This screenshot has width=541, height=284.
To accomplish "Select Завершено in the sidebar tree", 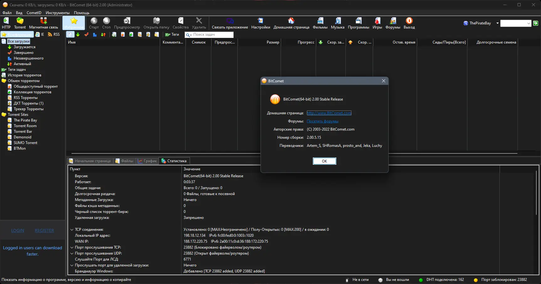I will pyautogui.click(x=24, y=53).
